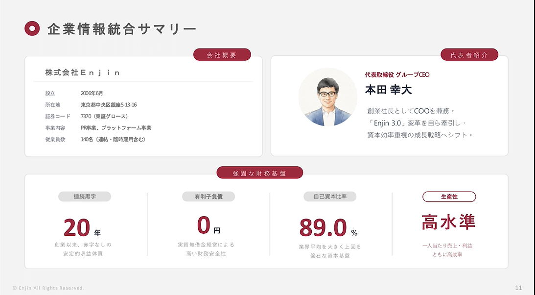Screen dimensions: 535x295
Task: Click the 自己資本比率 gray tag
Action: tap(330, 197)
